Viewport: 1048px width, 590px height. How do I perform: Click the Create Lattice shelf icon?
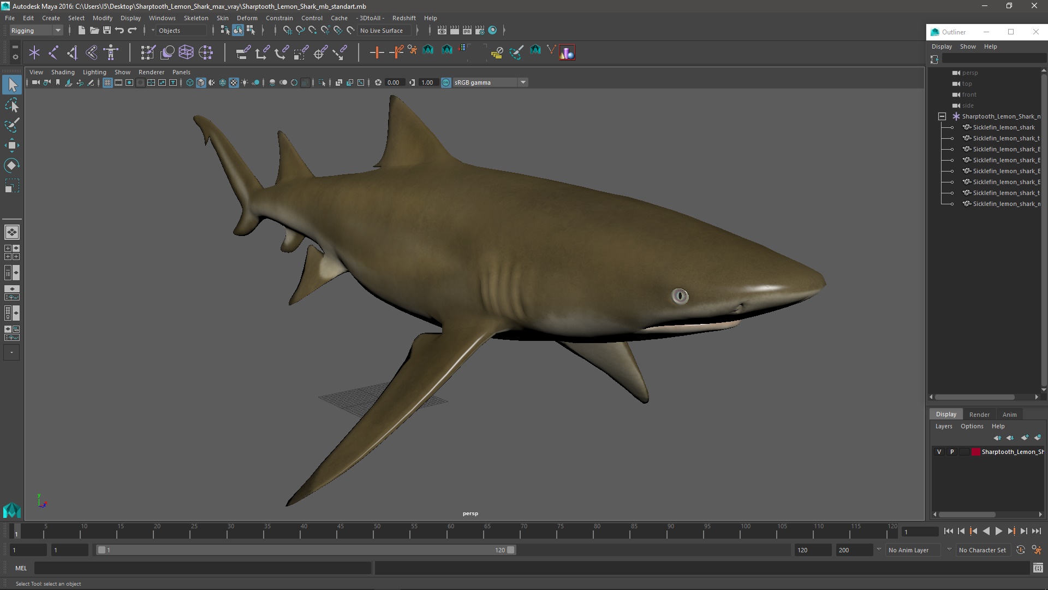pos(186,52)
